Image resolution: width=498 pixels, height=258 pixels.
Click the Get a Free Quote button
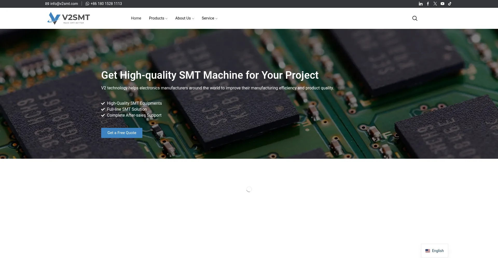[x=122, y=133]
